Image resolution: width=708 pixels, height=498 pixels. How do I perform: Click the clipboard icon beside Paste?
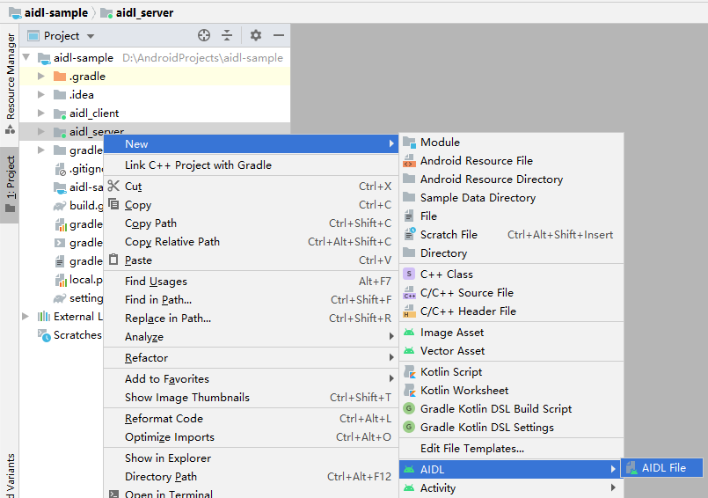(113, 260)
